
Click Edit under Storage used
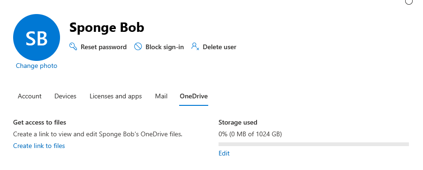(224, 153)
